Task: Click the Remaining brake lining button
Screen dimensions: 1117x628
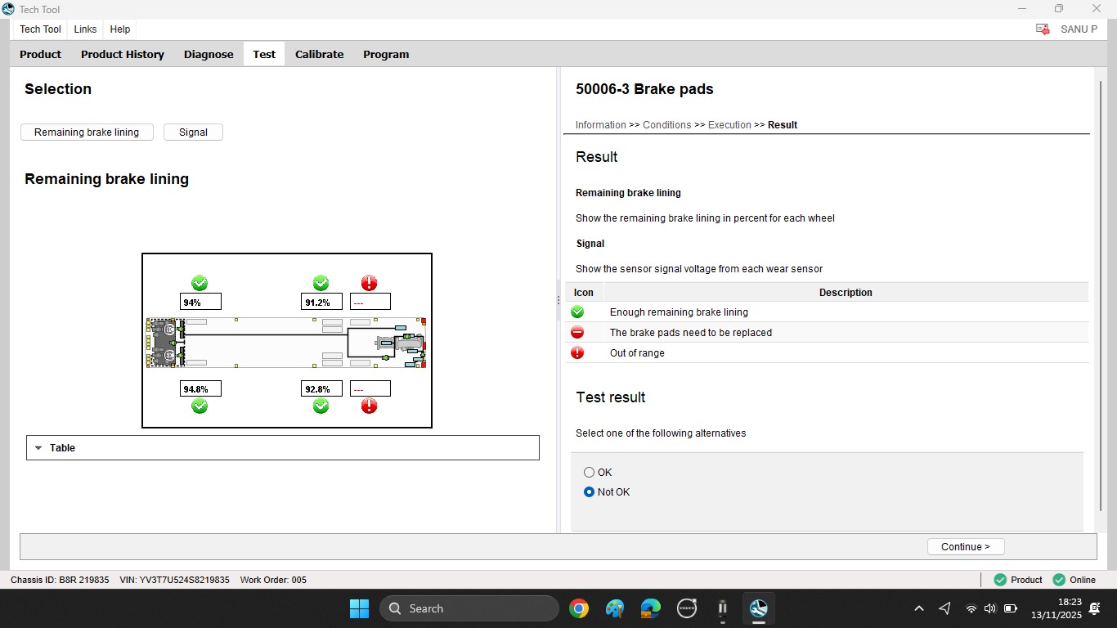Action: [87, 132]
